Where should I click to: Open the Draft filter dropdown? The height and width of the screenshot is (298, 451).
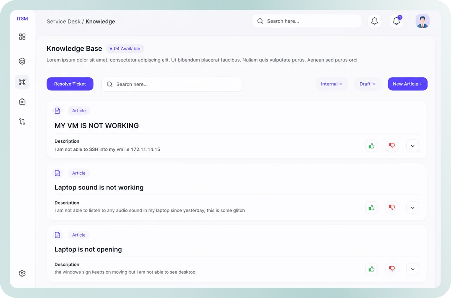point(367,84)
